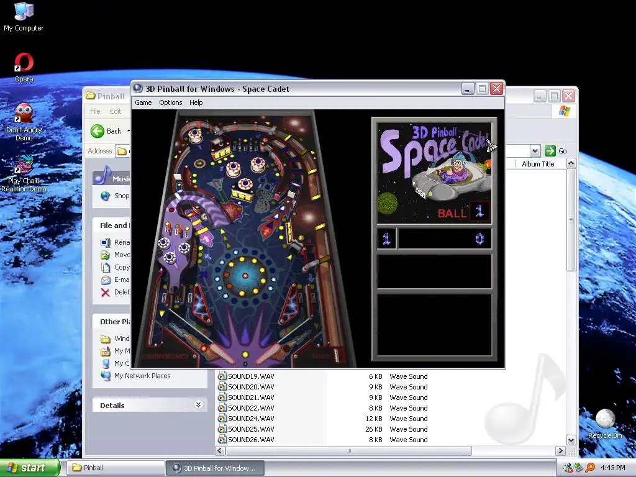Open the Edit menu in Pinball folder window

pyautogui.click(x=116, y=111)
